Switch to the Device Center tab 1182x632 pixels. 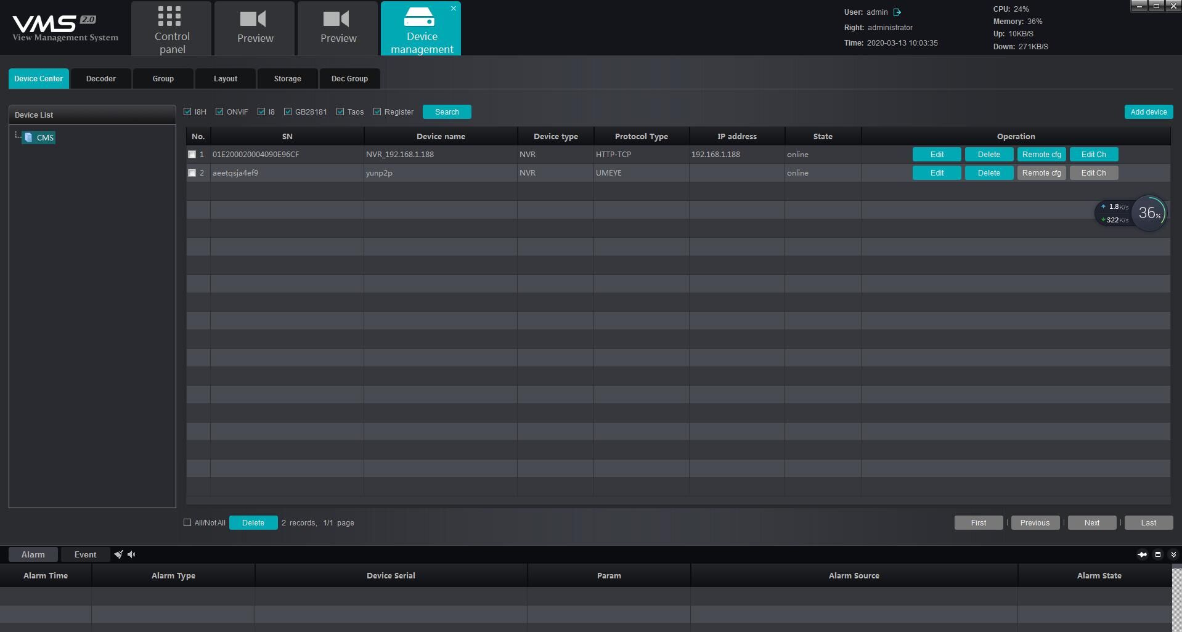point(39,79)
